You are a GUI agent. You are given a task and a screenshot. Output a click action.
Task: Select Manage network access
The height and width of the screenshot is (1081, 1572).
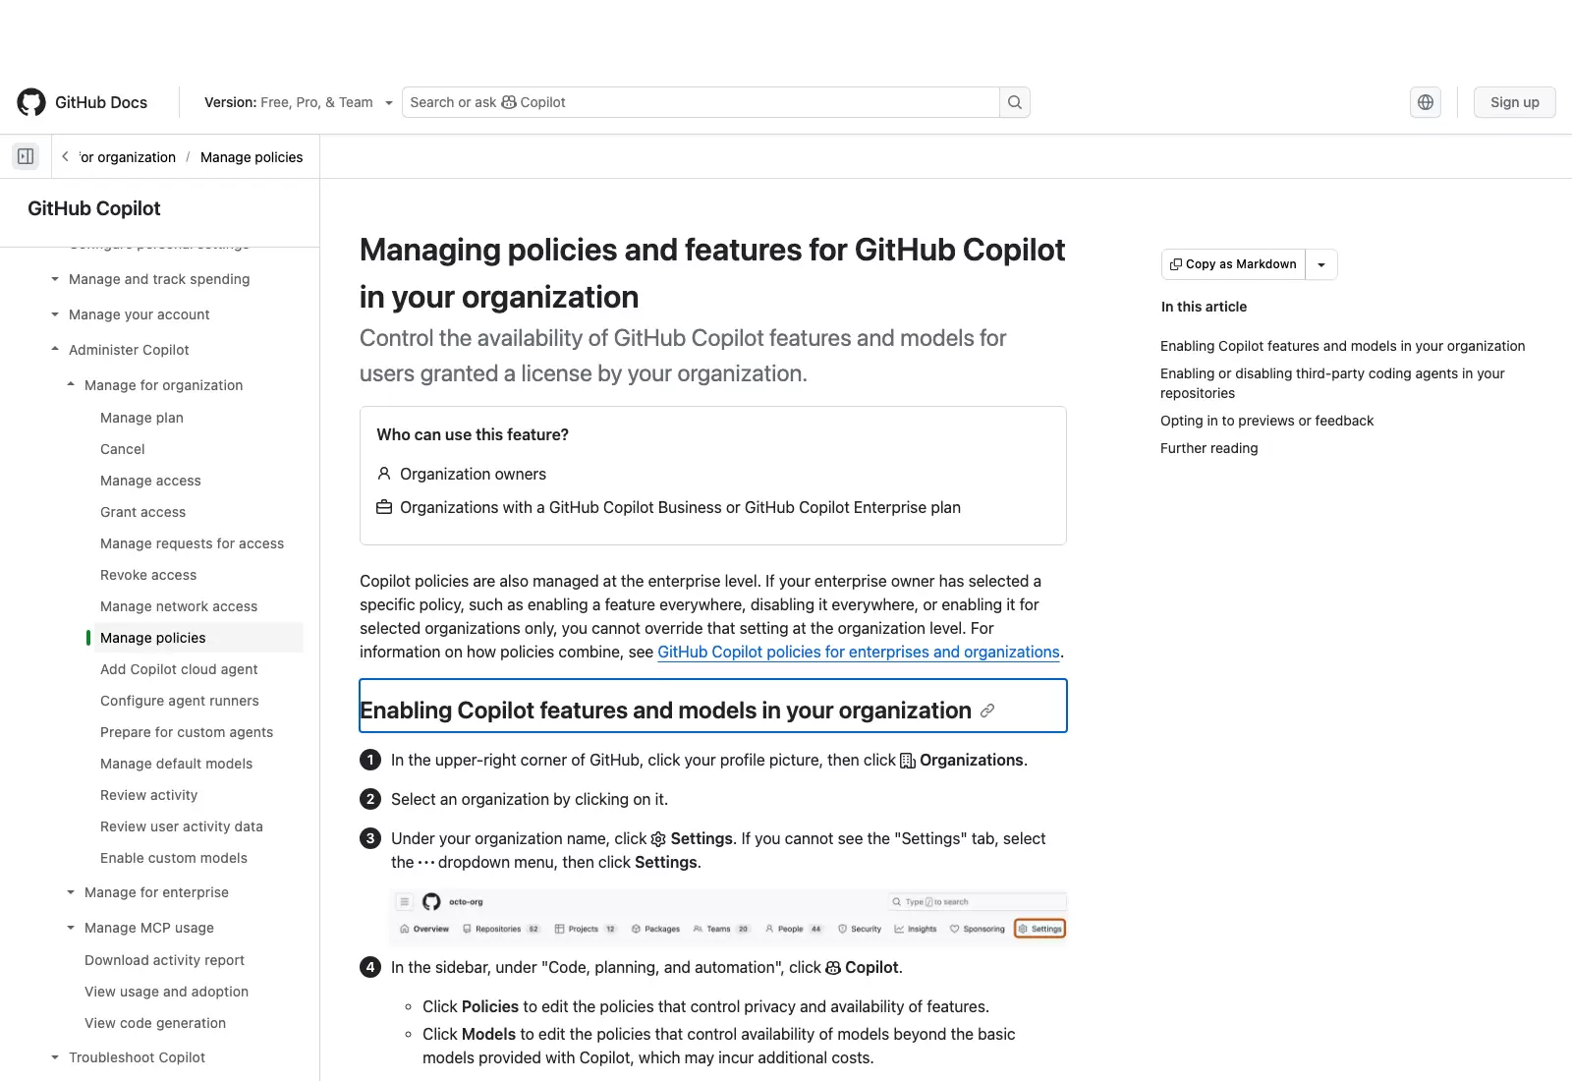(x=179, y=606)
